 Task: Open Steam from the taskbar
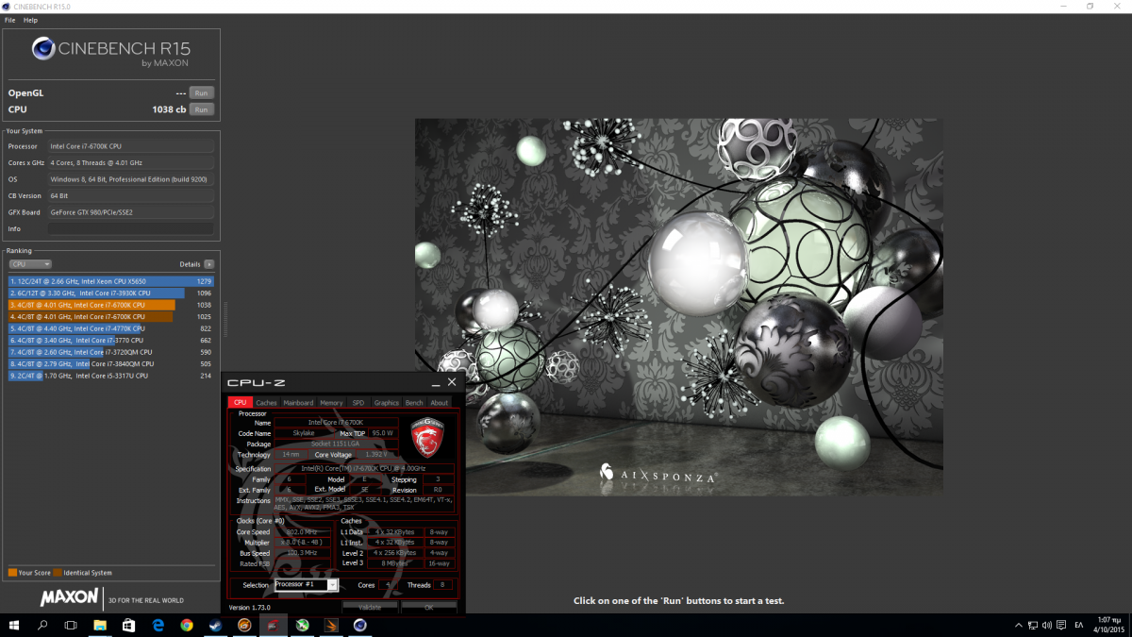(x=216, y=625)
